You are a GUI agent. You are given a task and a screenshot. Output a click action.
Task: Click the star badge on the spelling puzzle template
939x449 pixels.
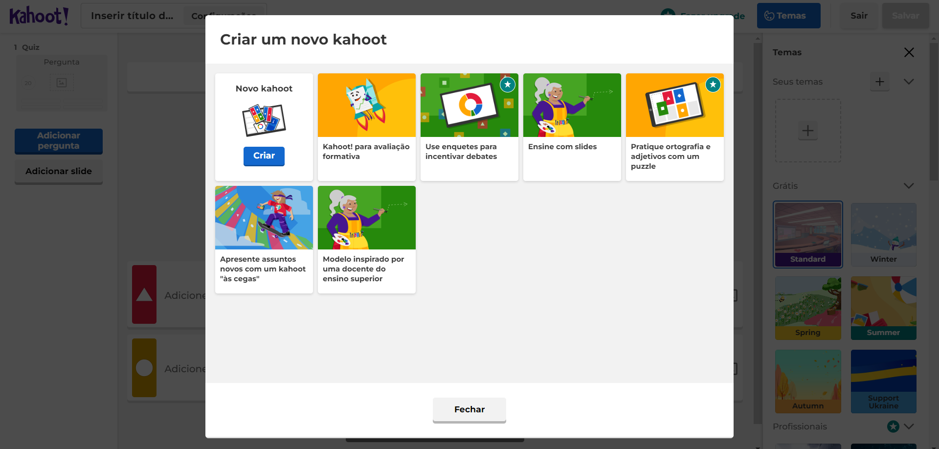pos(713,85)
